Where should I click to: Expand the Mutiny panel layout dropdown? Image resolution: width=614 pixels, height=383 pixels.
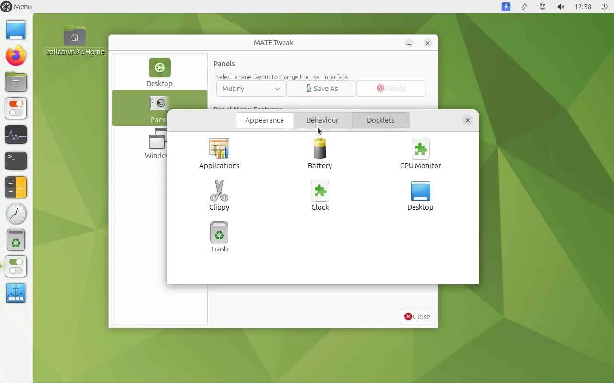point(251,89)
